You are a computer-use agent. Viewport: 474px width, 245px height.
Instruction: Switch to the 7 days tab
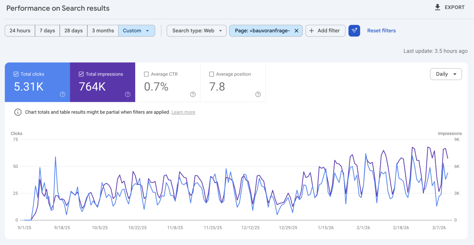(47, 31)
